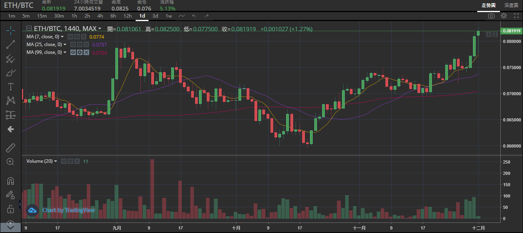Viewport: 523px width, 233px height.
Task: Open the 走勢图 trend chart tab
Action: (489, 5)
